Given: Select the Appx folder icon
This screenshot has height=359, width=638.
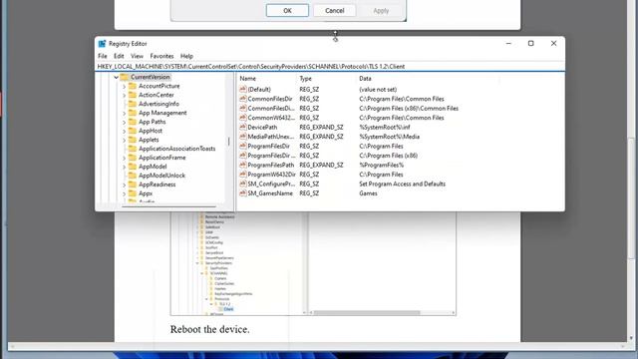Looking at the screenshot, I should coord(133,193).
